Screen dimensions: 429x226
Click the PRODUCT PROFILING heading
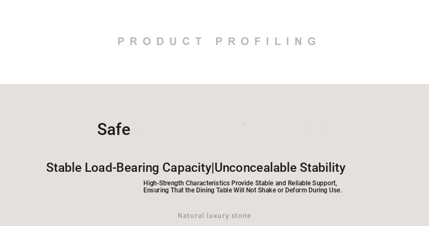coord(217,42)
